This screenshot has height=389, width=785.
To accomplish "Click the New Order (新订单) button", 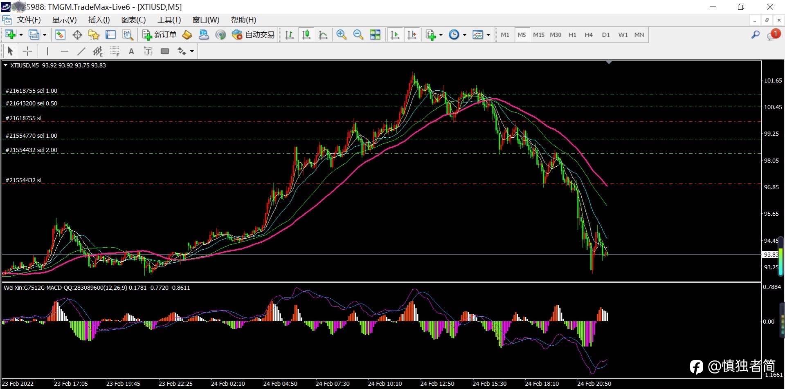I will click(160, 35).
